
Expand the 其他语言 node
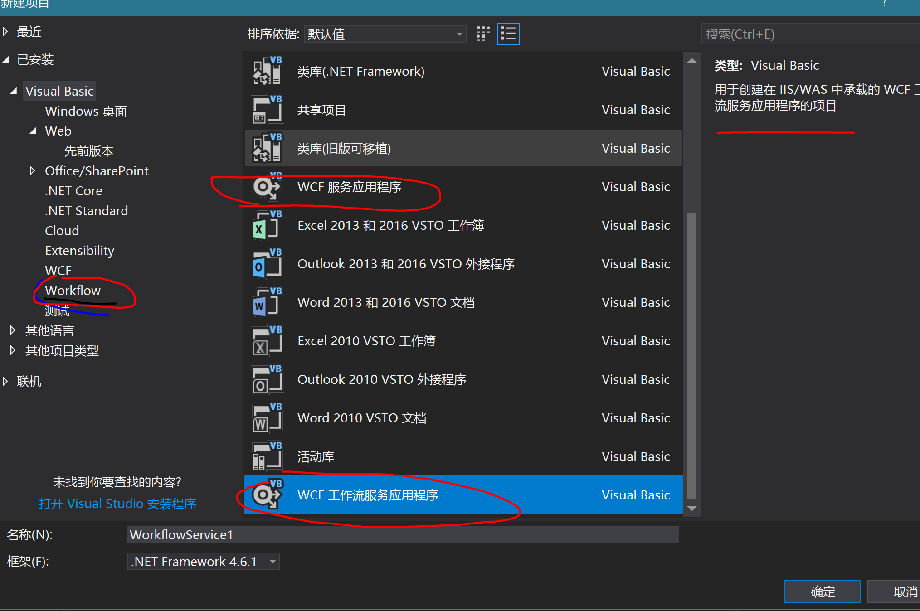click(13, 330)
